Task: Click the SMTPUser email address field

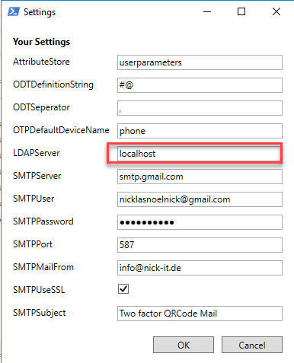Action: pos(200,199)
